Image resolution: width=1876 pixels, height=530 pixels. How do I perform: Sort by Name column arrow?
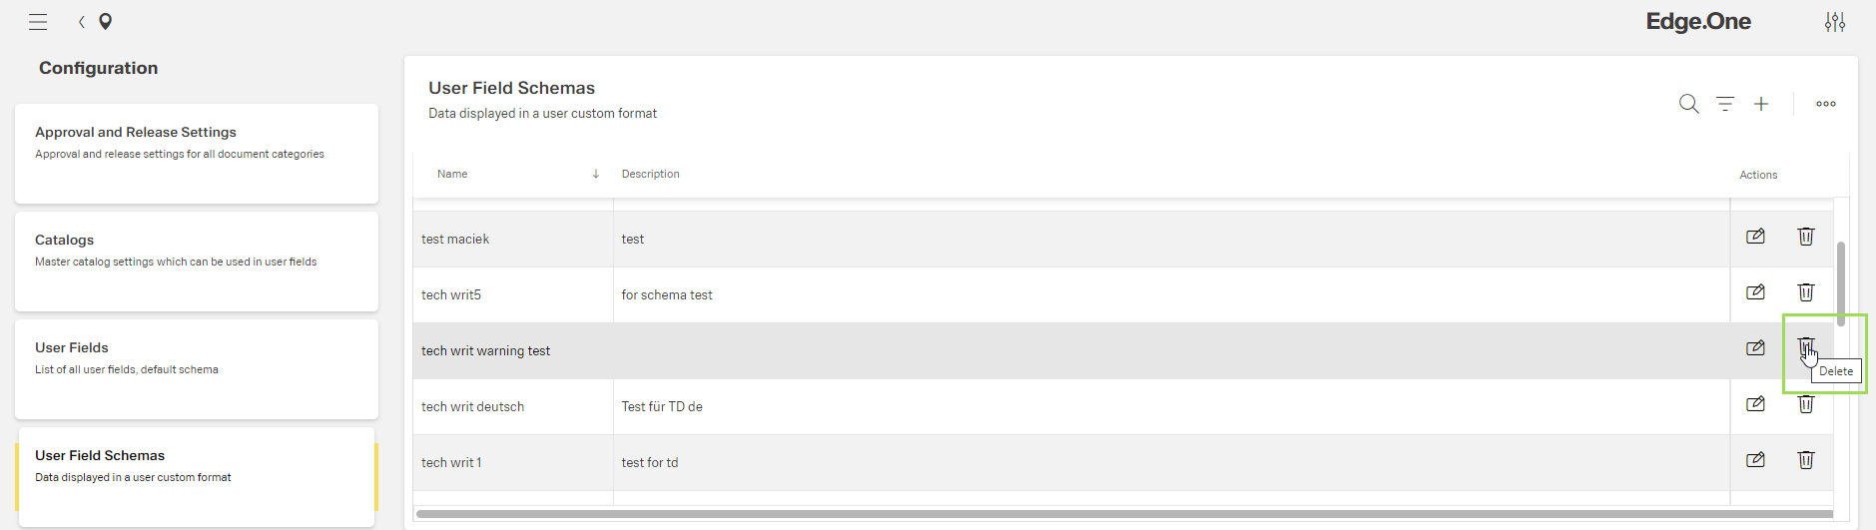[596, 174]
